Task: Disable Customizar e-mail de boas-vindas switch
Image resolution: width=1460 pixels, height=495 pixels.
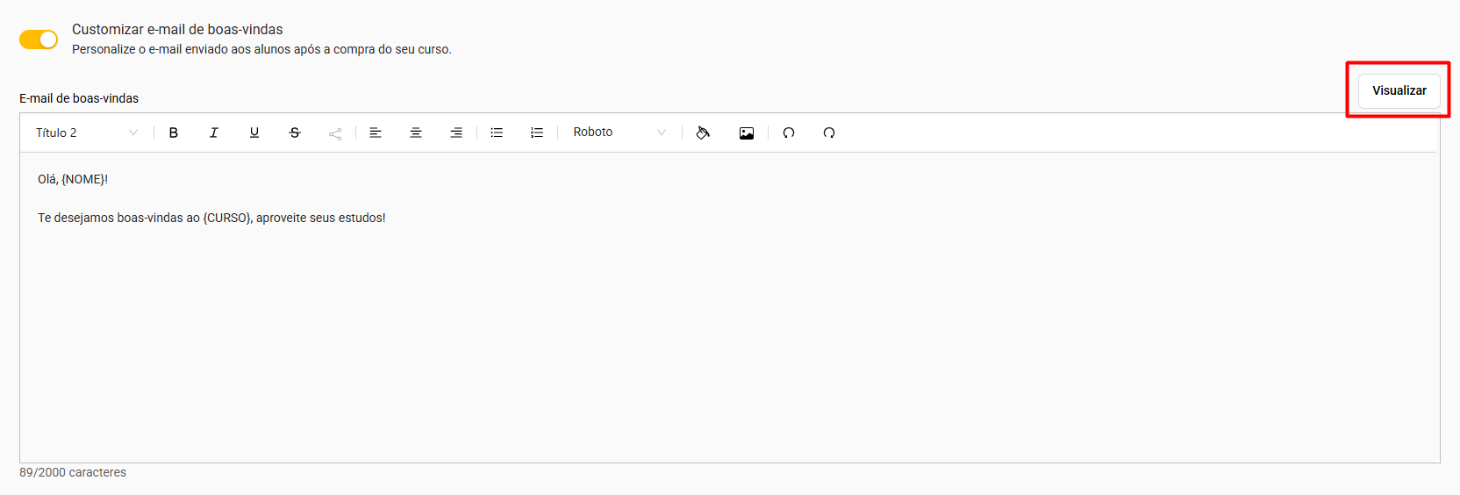Action: [39, 39]
